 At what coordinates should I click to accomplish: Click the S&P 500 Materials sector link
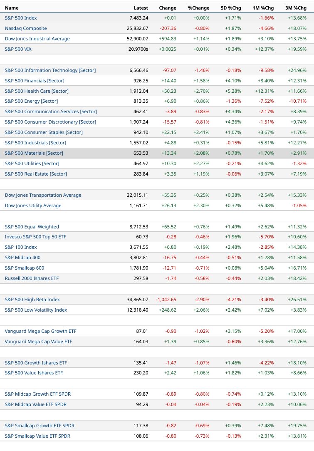(34, 153)
